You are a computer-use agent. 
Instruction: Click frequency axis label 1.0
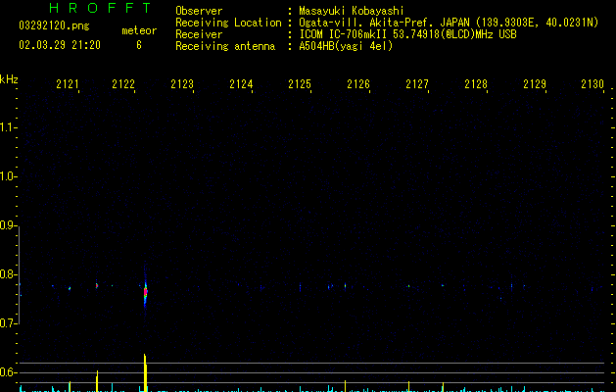click(8, 176)
